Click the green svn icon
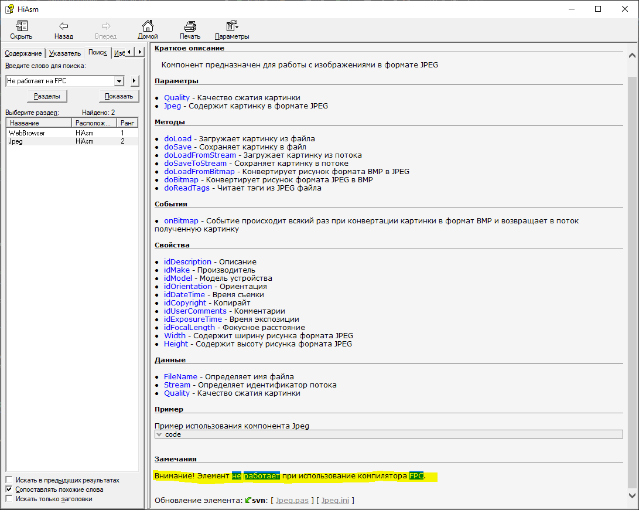 coord(248,500)
